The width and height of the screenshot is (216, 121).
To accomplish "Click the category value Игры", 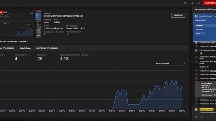I will click(46, 22).
